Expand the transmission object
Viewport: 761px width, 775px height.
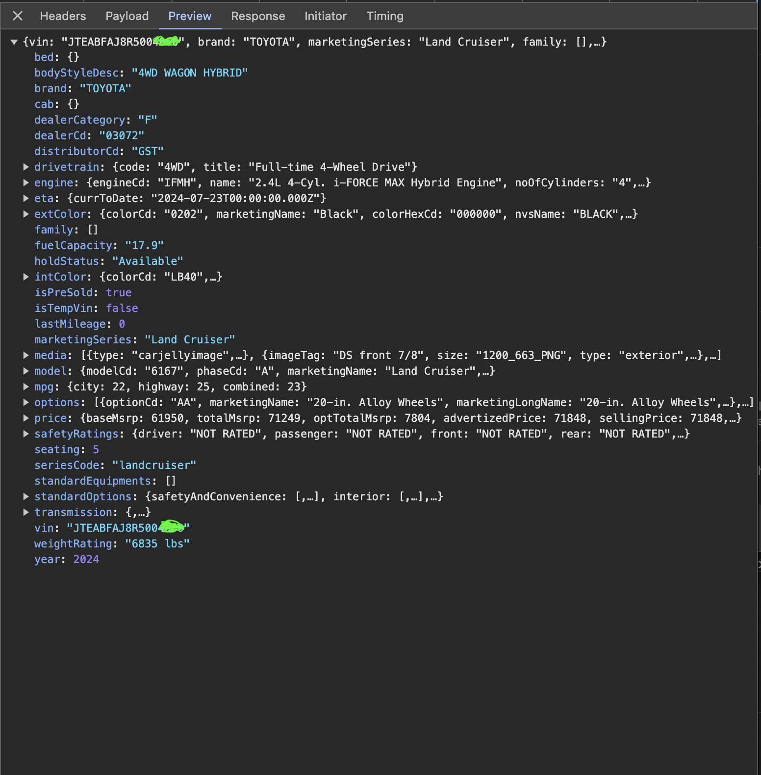click(26, 512)
